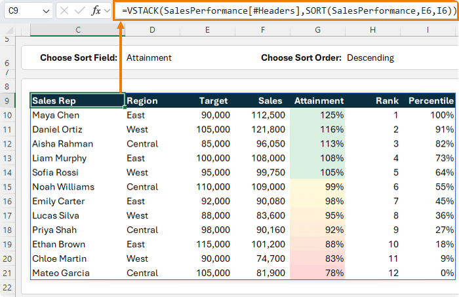Select the Sales Rep header cell
Viewport: 459px width, 297px height.
pyautogui.click(x=77, y=101)
